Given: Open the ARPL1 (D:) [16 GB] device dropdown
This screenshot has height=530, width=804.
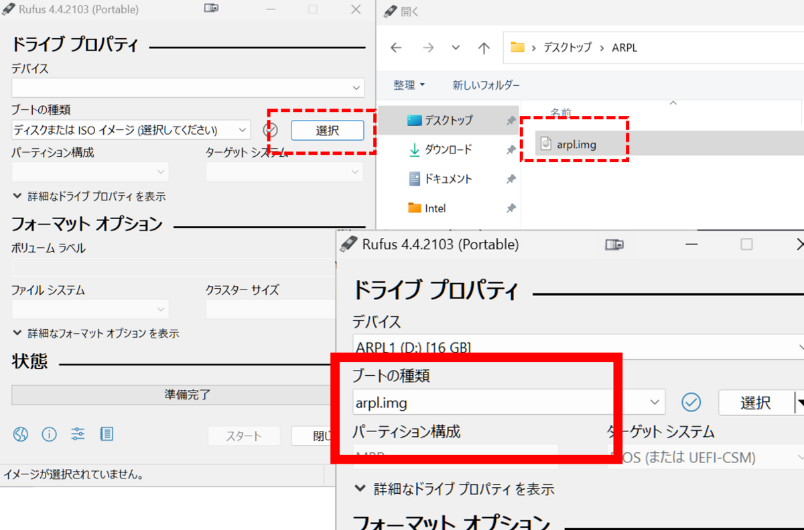Looking at the screenshot, I should (x=578, y=346).
